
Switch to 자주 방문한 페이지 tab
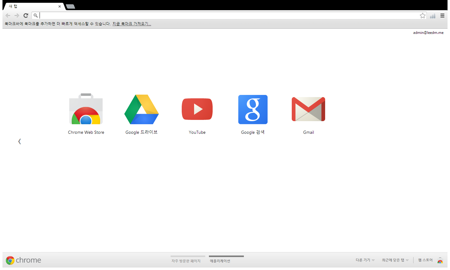186,261
